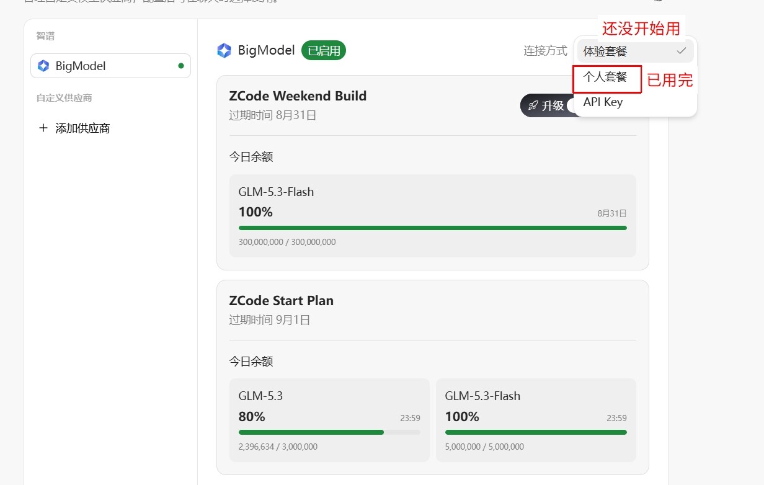
Task: Click the GLM-5.3-Flash progress bar under Start Plan
Action: tap(536, 432)
